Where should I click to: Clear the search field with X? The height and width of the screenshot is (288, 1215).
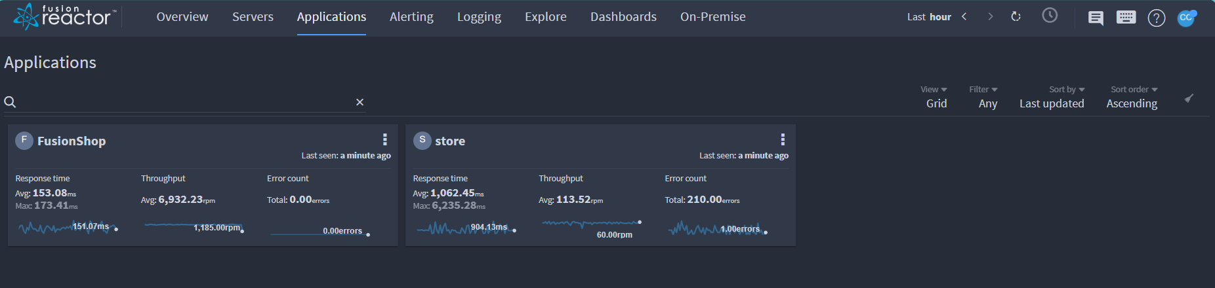360,102
